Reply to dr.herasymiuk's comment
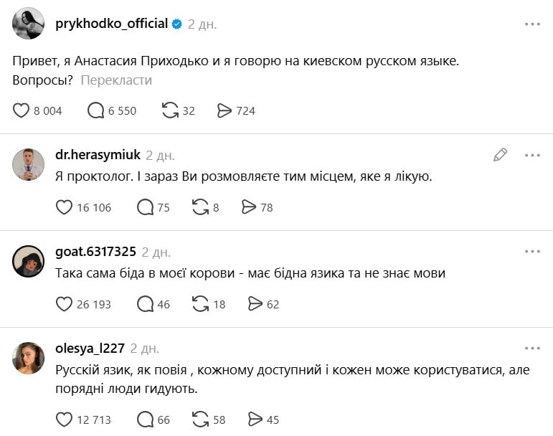553x436 pixels. pyautogui.click(x=145, y=207)
